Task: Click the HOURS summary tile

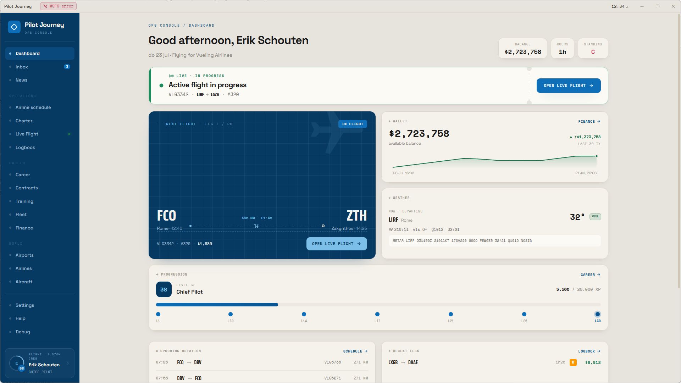Action: click(x=563, y=49)
